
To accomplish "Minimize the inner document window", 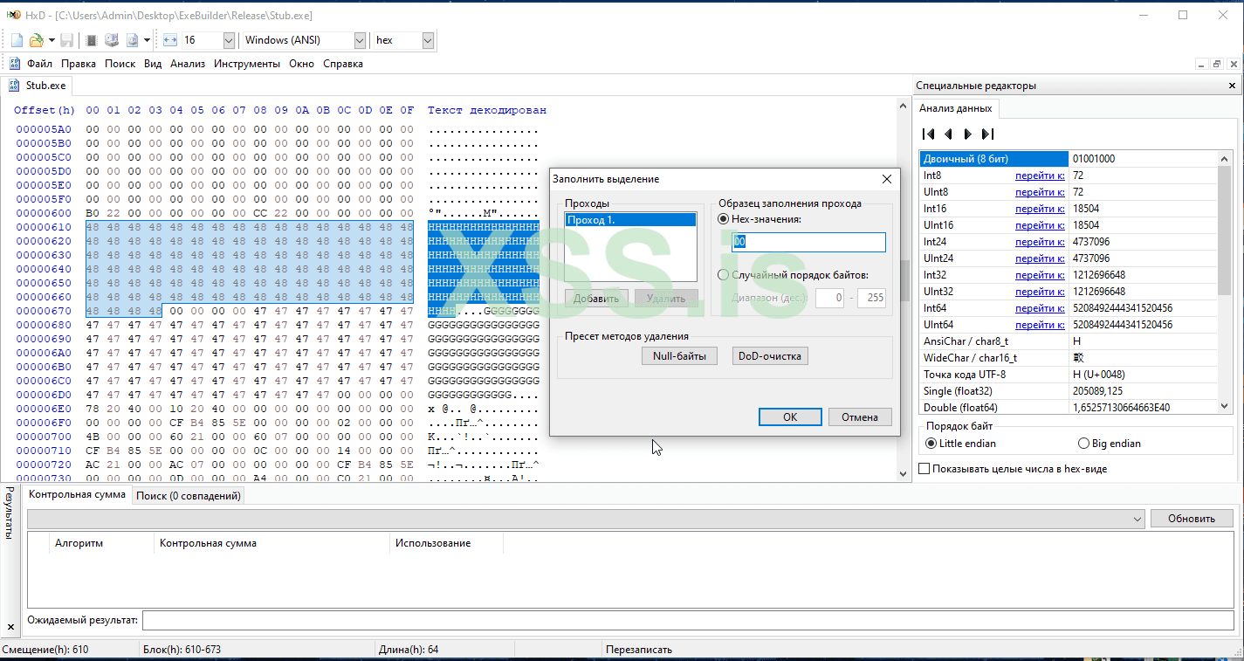I will pos(1200,64).
